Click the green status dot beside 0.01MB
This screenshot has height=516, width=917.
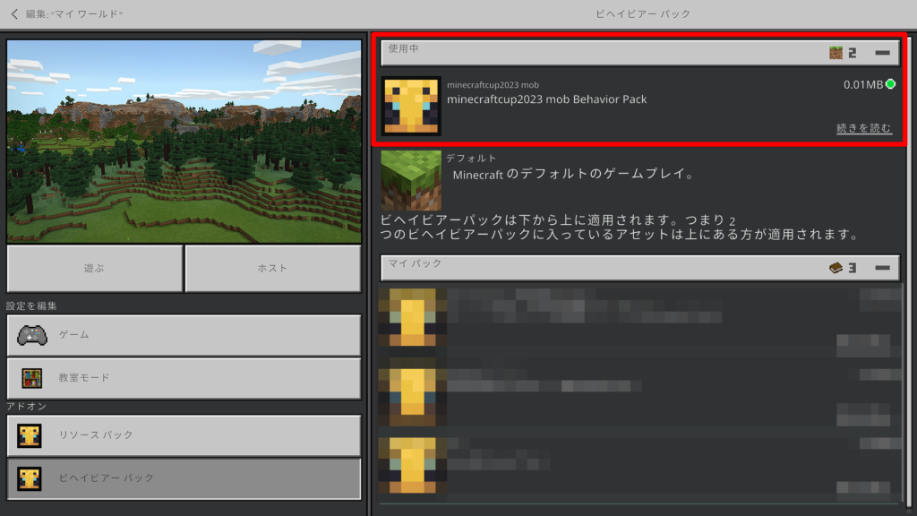890,84
